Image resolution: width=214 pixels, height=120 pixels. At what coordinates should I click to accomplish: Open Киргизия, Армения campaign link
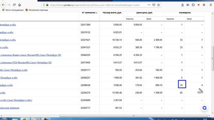[10, 108]
